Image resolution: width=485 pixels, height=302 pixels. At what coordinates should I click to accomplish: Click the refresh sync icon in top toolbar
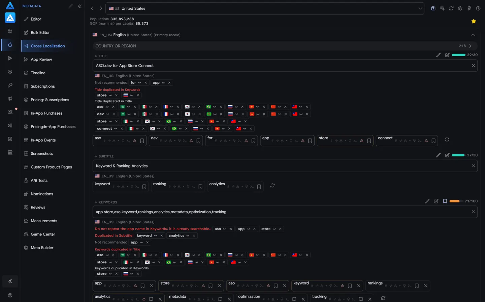(x=451, y=8)
